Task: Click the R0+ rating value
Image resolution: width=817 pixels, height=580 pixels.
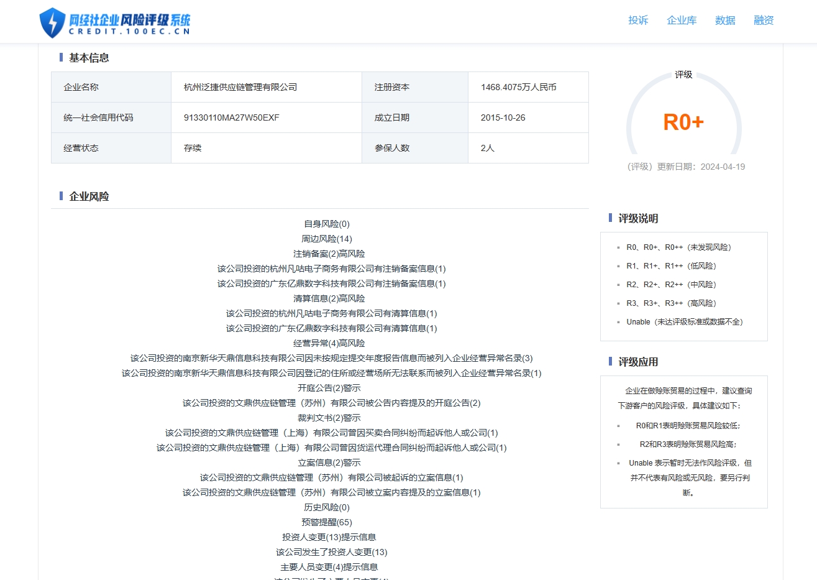Action: click(683, 122)
